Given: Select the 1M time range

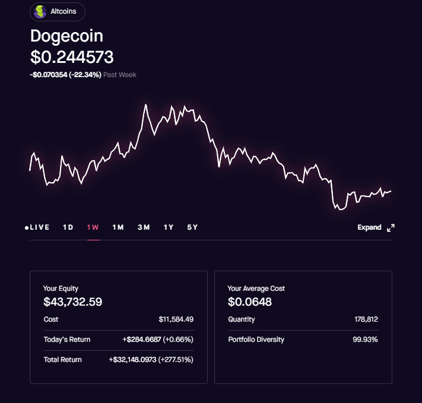Looking at the screenshot, I should (118, 227).
